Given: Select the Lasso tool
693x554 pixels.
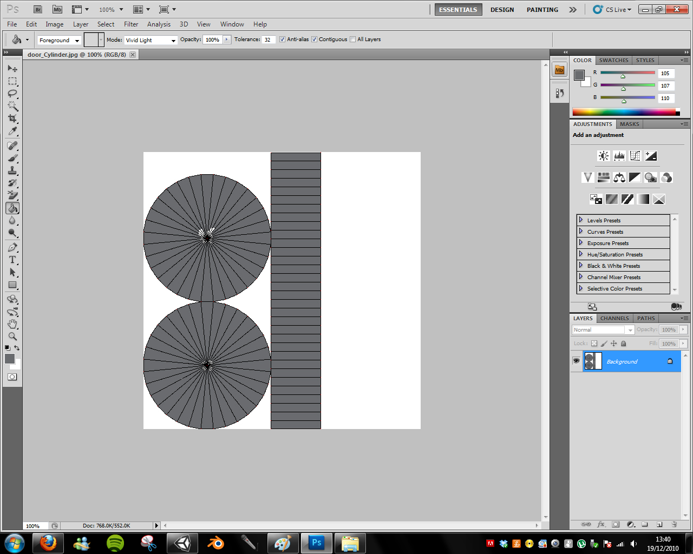Looking at the screenshot, I should tap(12, 94).
